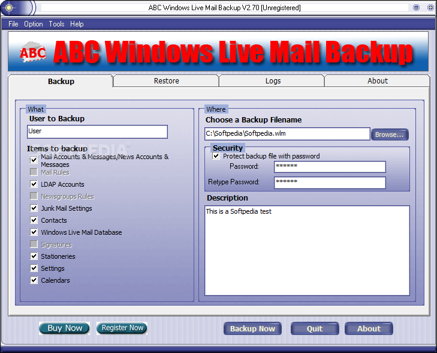Switch to the Logs tab
Screen dimensions: 437x353
coord(273,81)
